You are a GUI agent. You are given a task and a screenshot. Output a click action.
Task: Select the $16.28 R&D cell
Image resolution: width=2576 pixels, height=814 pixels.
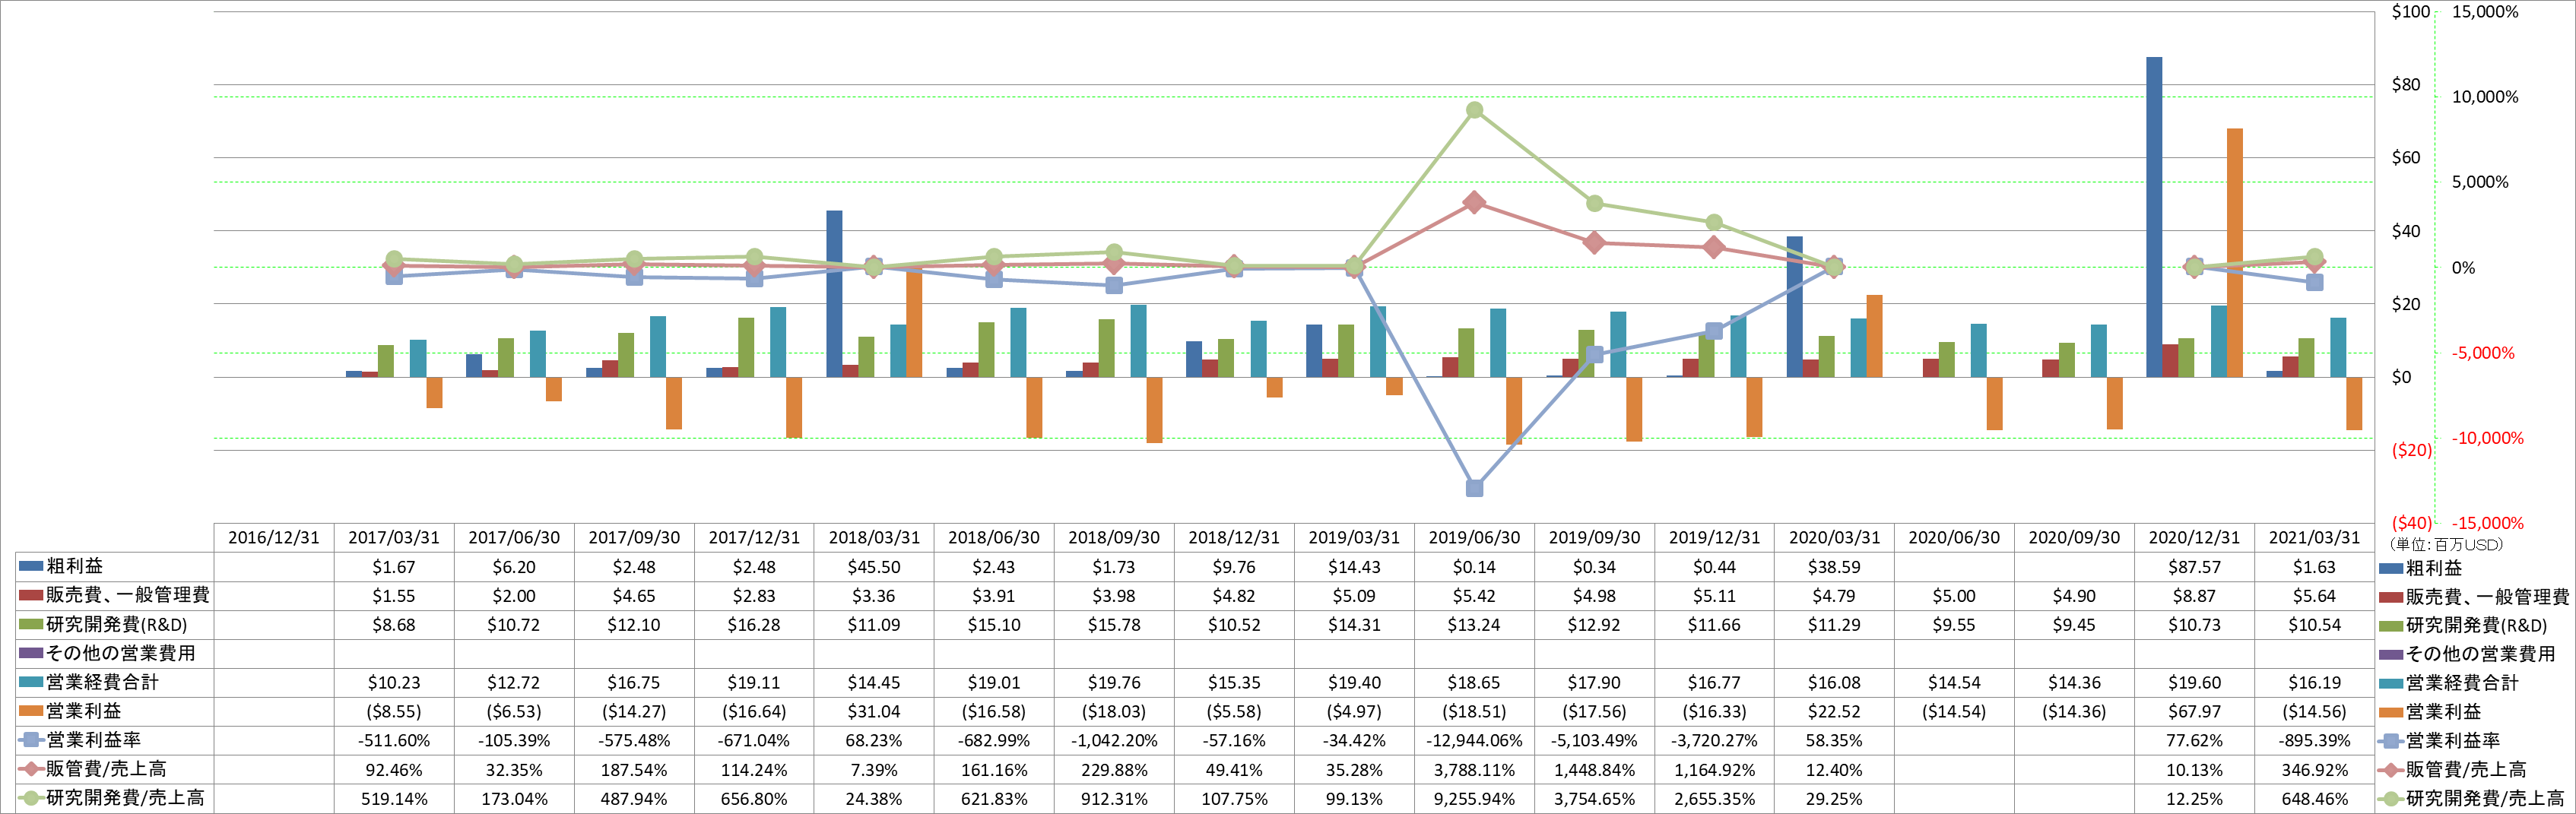754,625
